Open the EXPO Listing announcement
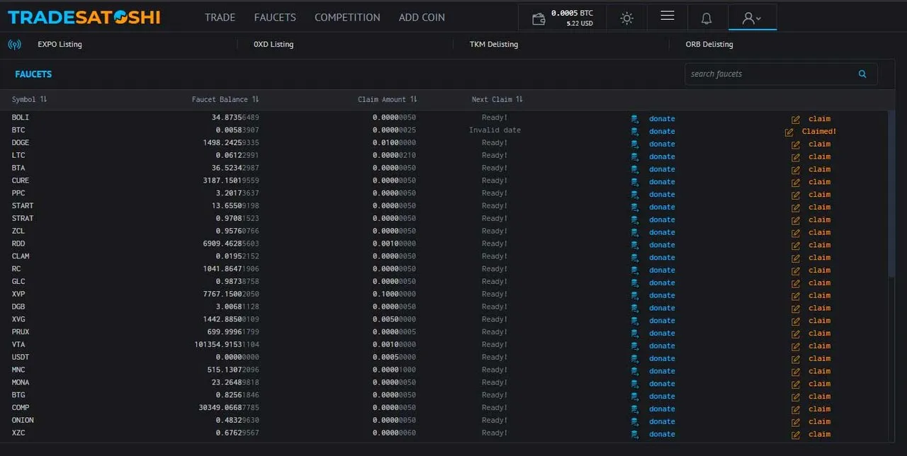 click(x=60, y=45)
